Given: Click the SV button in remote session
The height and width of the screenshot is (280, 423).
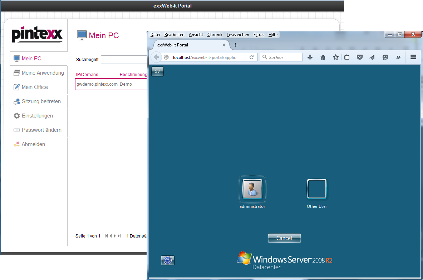Looking at the screenshot, I should (x=158, y=71).
